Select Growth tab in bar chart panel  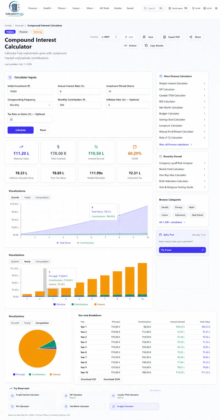coord(15,261)
